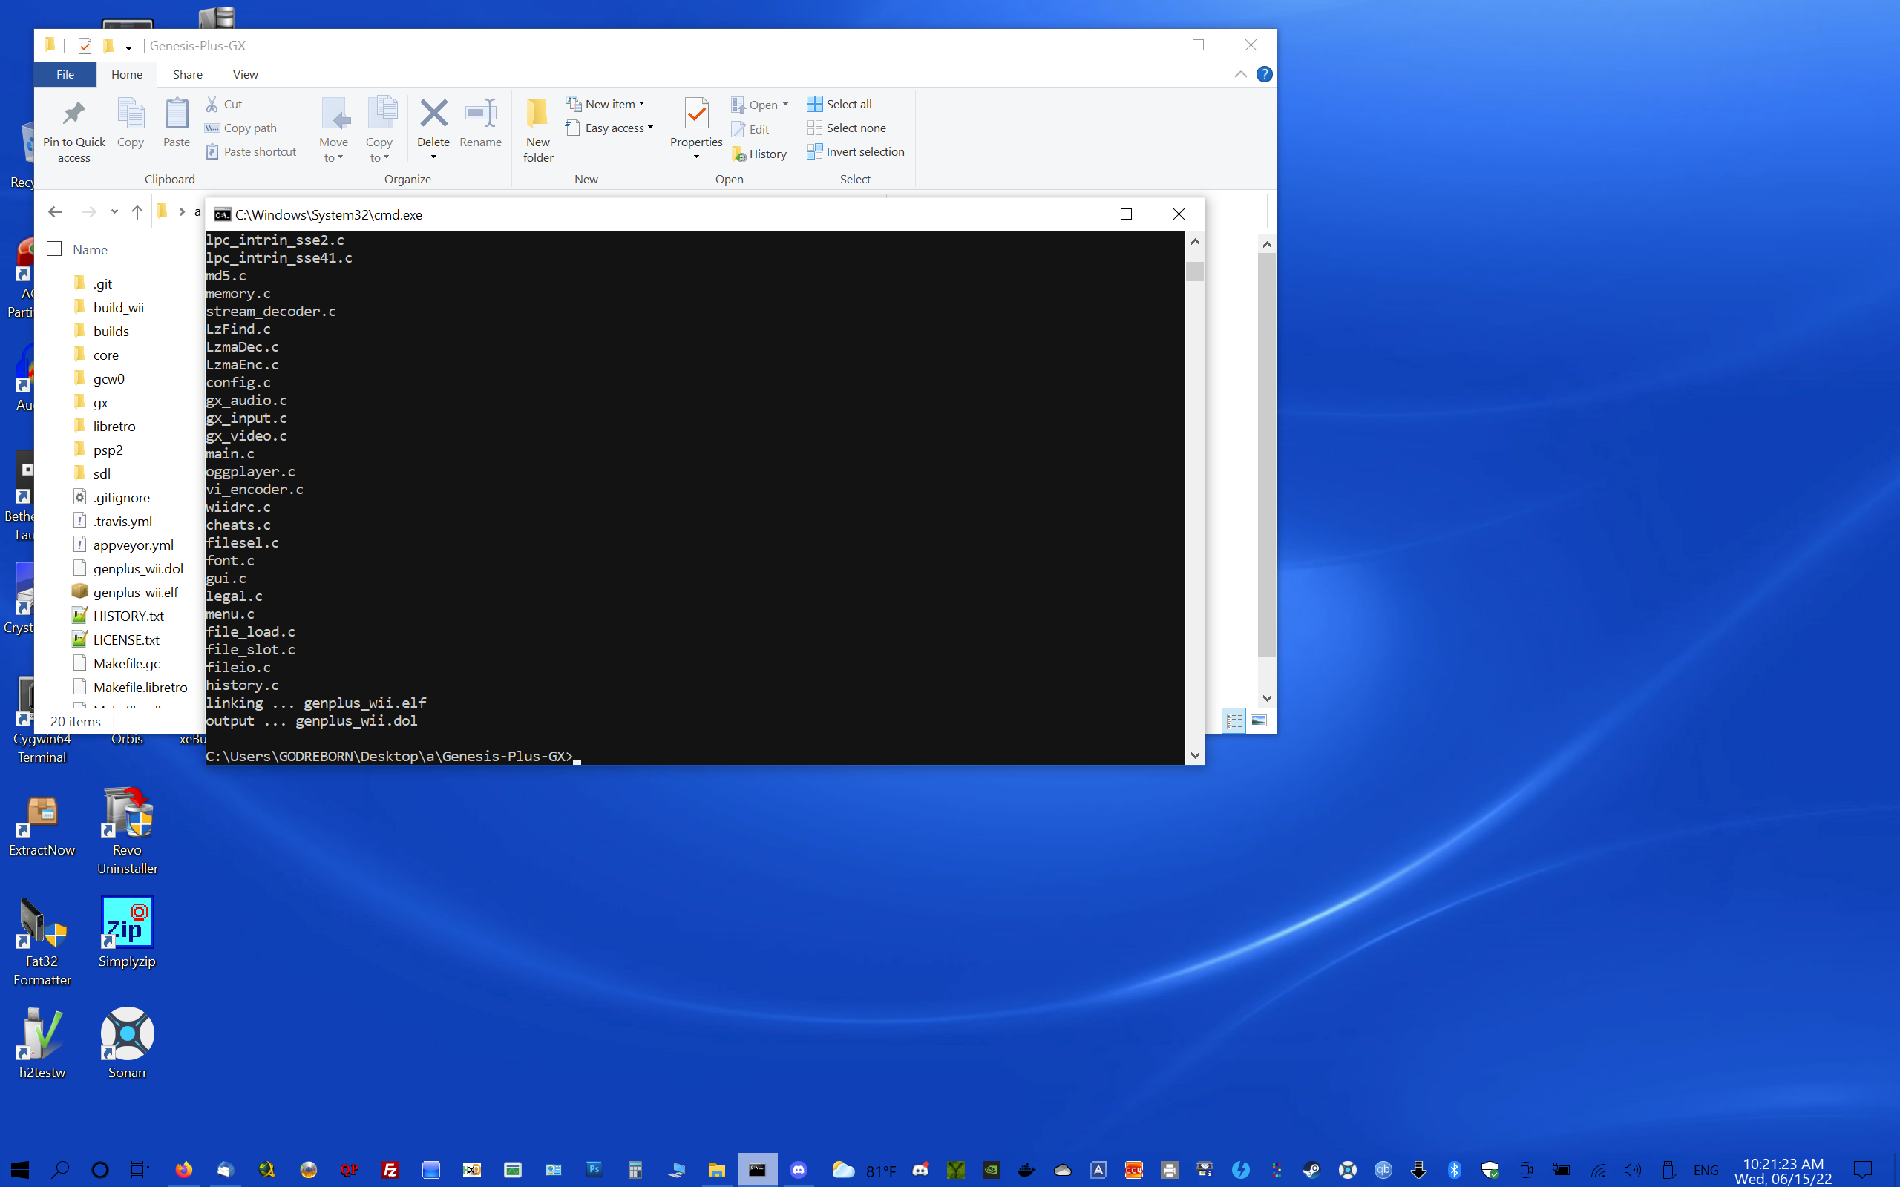This screenshot has width=1900, height=1187.
Task: Open the Move to dropdown
Action: pyautogui.click(x=334, y=130)
